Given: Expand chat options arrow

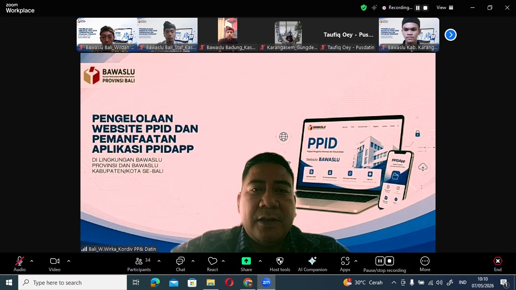Looking at the screenshot, I should point(193,261).
